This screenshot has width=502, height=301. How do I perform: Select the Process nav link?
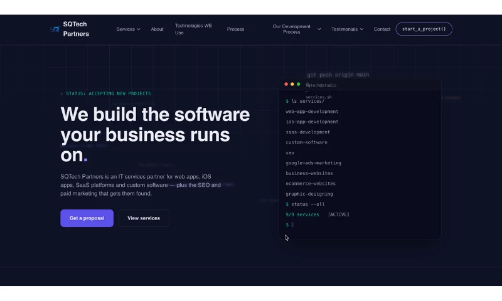[236, 29]
